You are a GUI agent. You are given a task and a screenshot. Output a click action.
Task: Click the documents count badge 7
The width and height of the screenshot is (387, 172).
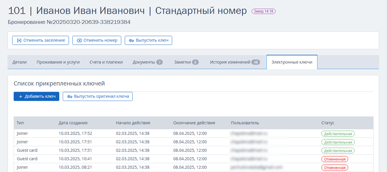pos(159,62)
